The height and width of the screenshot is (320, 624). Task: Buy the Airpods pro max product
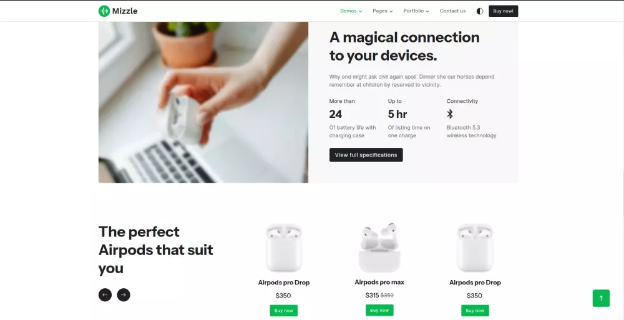tap(379, 311)
